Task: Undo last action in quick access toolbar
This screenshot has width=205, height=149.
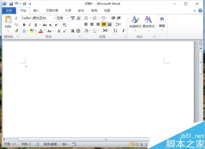Action: click(x=16, y=4)
